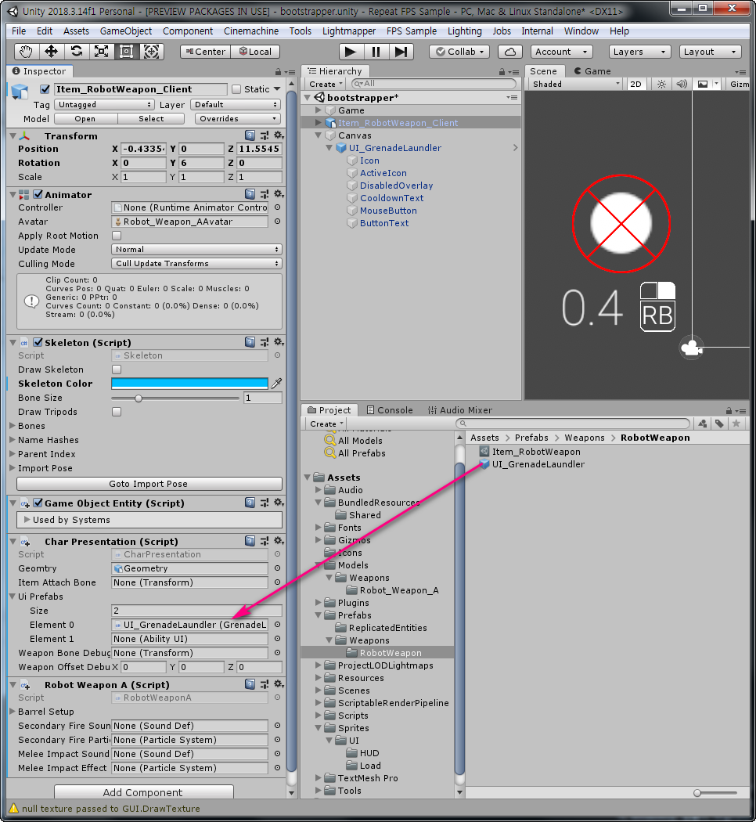Click the Pause button
The width and height of the screenshot is (756, 822).
tap(376, 52)
